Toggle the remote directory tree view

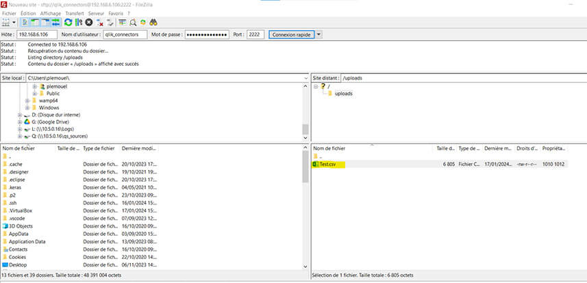coord(46,23)
